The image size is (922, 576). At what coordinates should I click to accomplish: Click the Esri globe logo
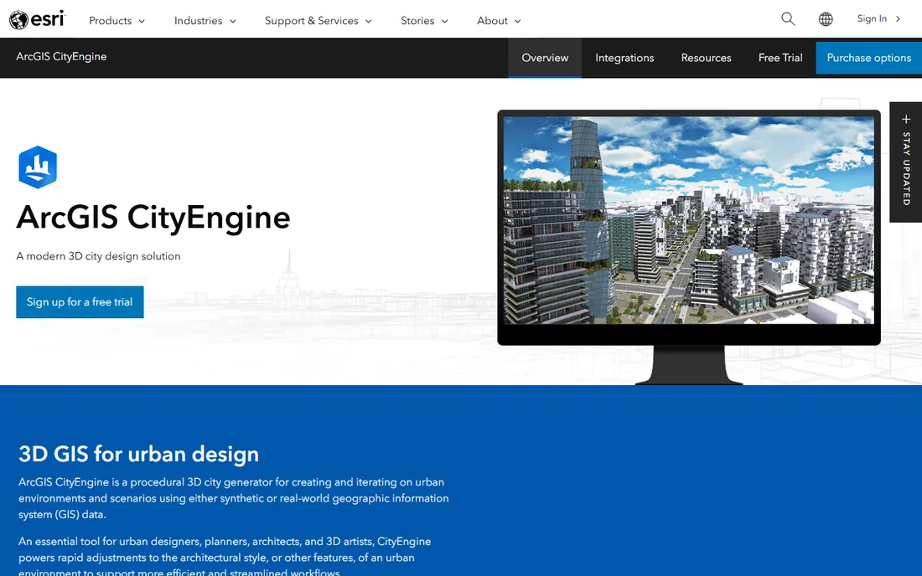pos(37,19)
